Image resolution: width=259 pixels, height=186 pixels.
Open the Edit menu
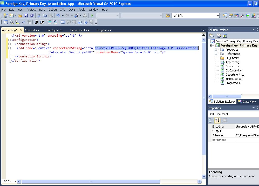tap(11, 10)
